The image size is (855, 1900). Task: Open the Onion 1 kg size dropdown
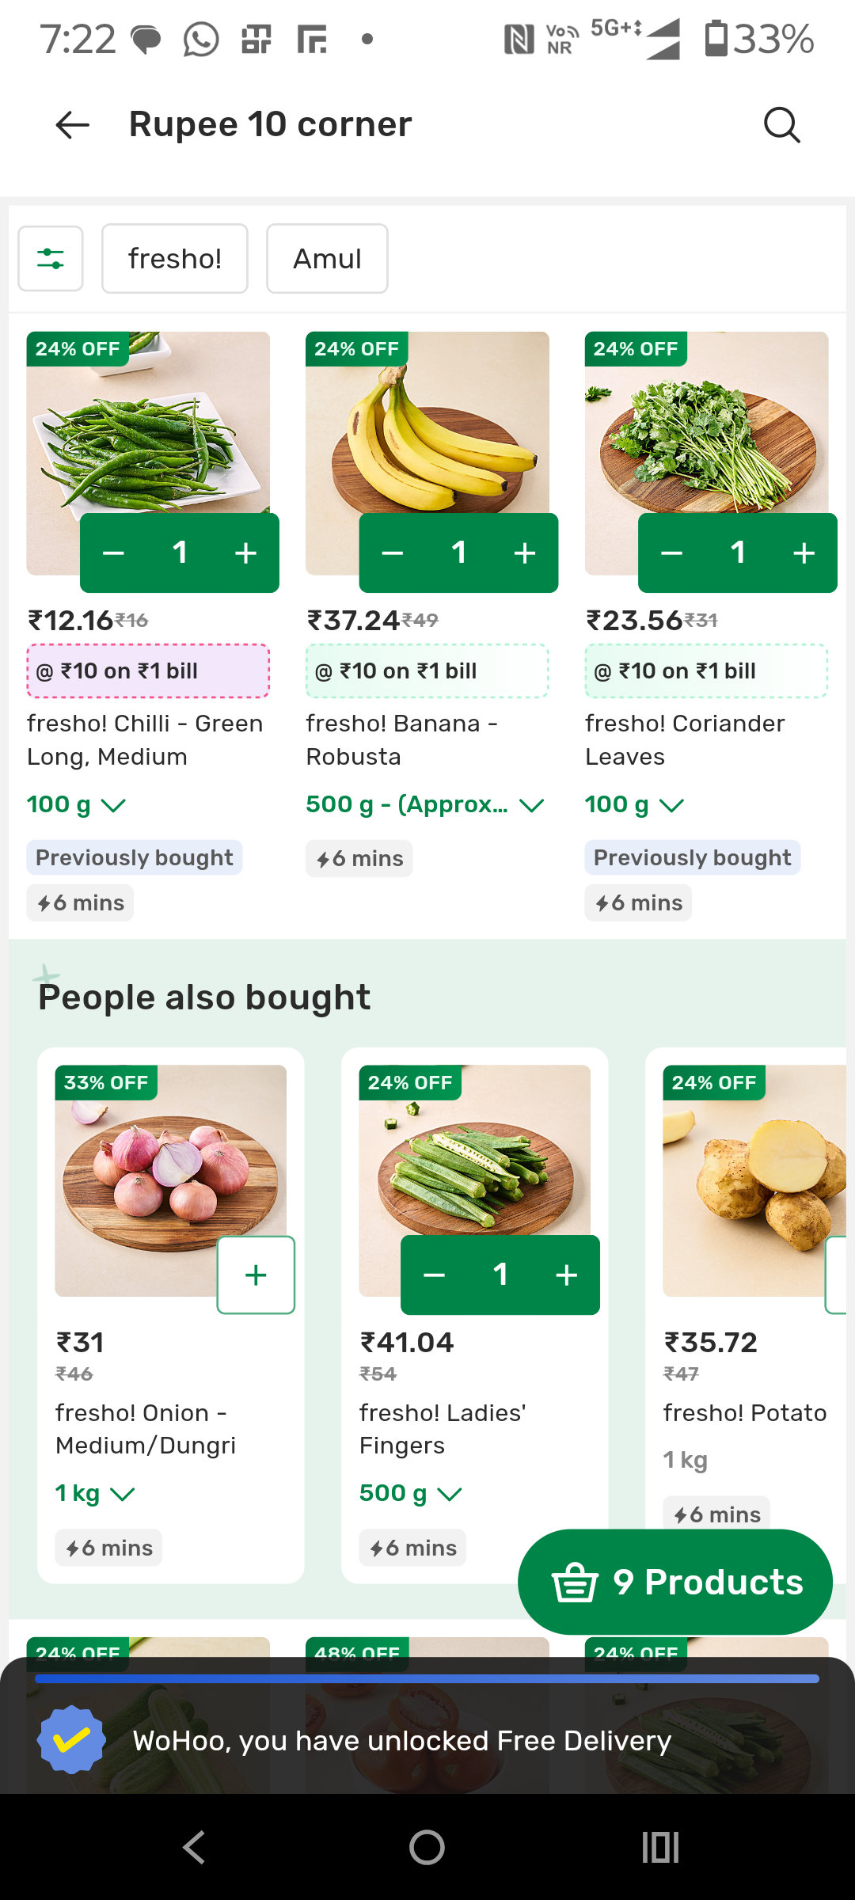point(95,1494)
